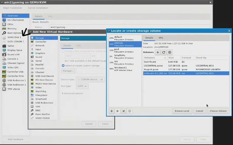Open the Device type CDROM dropdown
This screenshot has height=145, width=233.
tap(90, 80)
